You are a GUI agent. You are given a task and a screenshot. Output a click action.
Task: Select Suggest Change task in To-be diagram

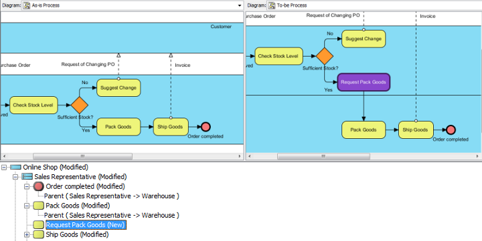point(364,39)
